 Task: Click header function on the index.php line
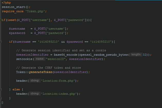coord(22,94)
